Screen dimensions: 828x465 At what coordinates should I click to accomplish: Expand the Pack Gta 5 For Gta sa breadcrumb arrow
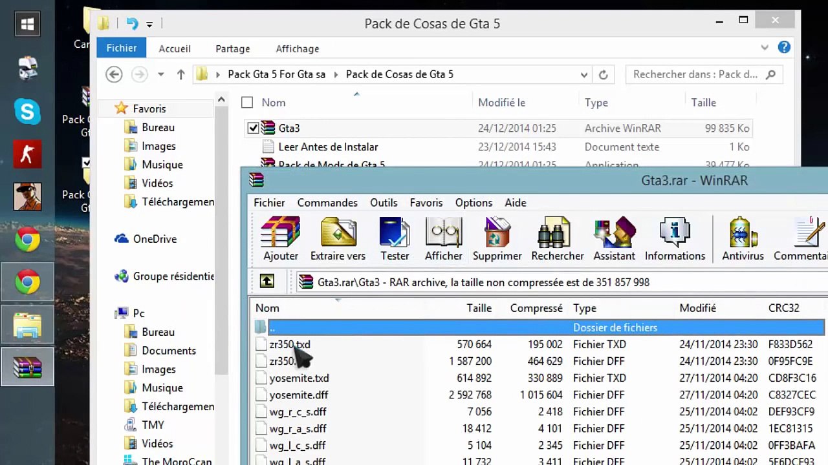pyautogui.click(x=336, y=74)
